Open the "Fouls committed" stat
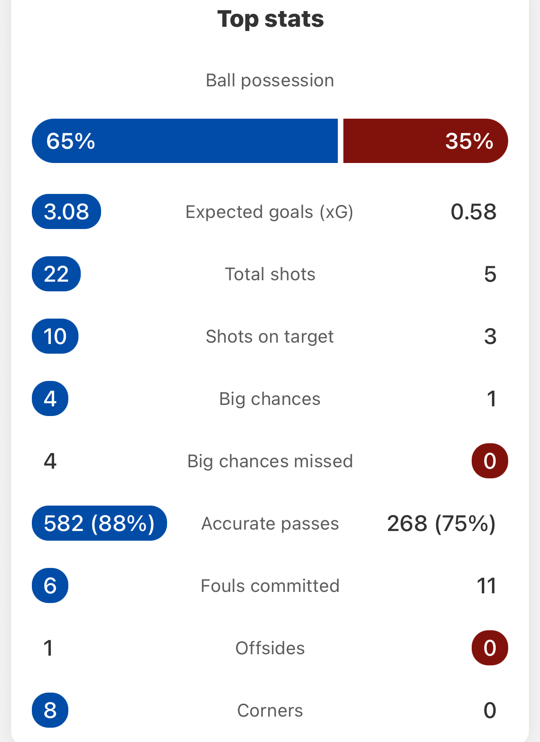 point(270,586)
